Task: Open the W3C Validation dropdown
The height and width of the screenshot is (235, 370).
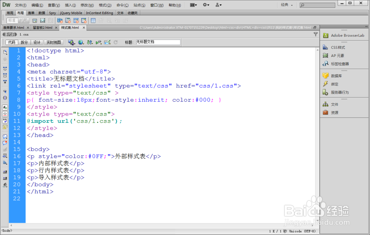Action: pos(99,42)
